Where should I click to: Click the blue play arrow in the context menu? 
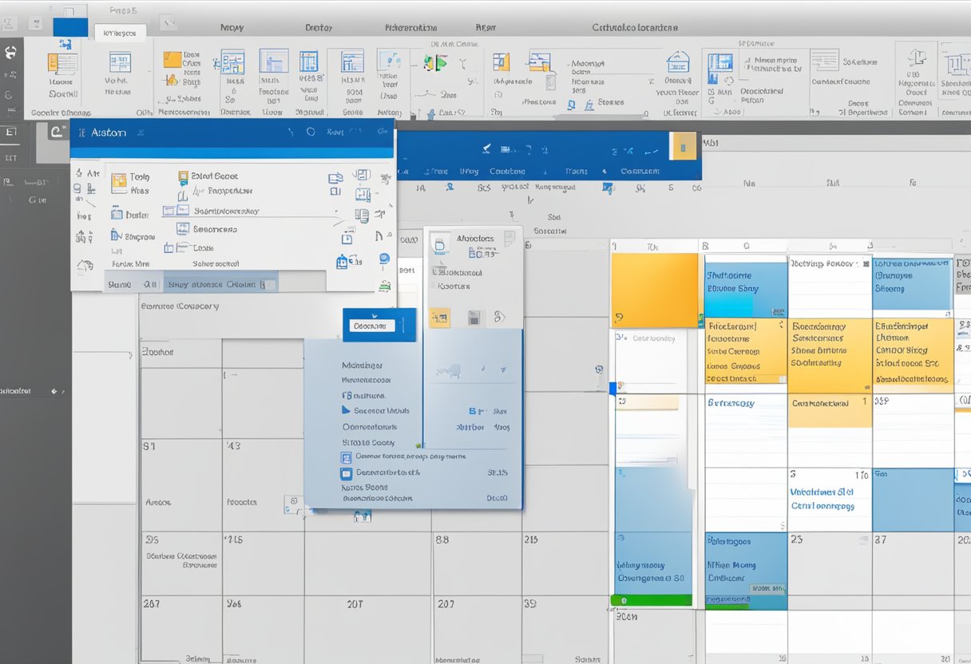click(x=346, y=410)
